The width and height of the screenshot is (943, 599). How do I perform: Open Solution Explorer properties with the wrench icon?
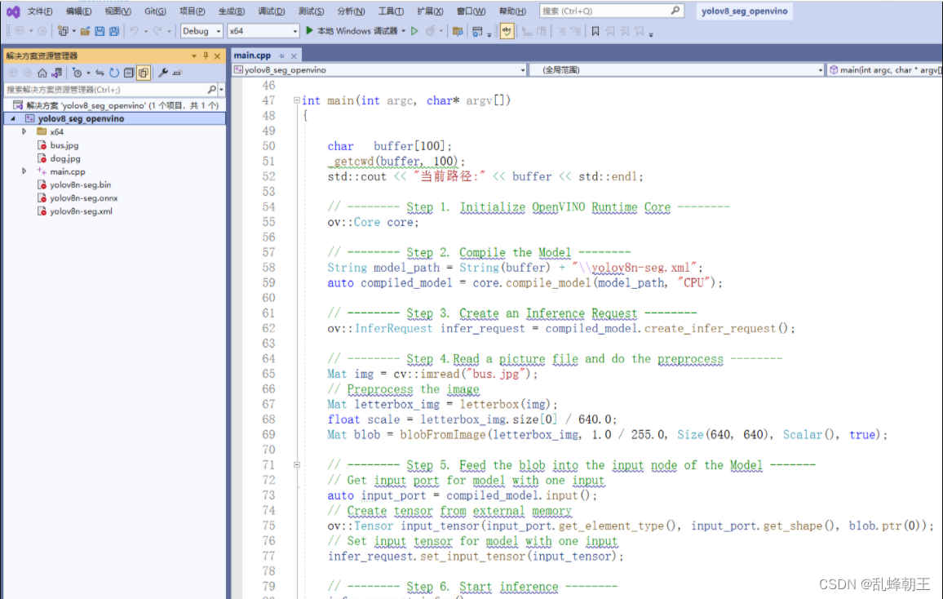163,73
